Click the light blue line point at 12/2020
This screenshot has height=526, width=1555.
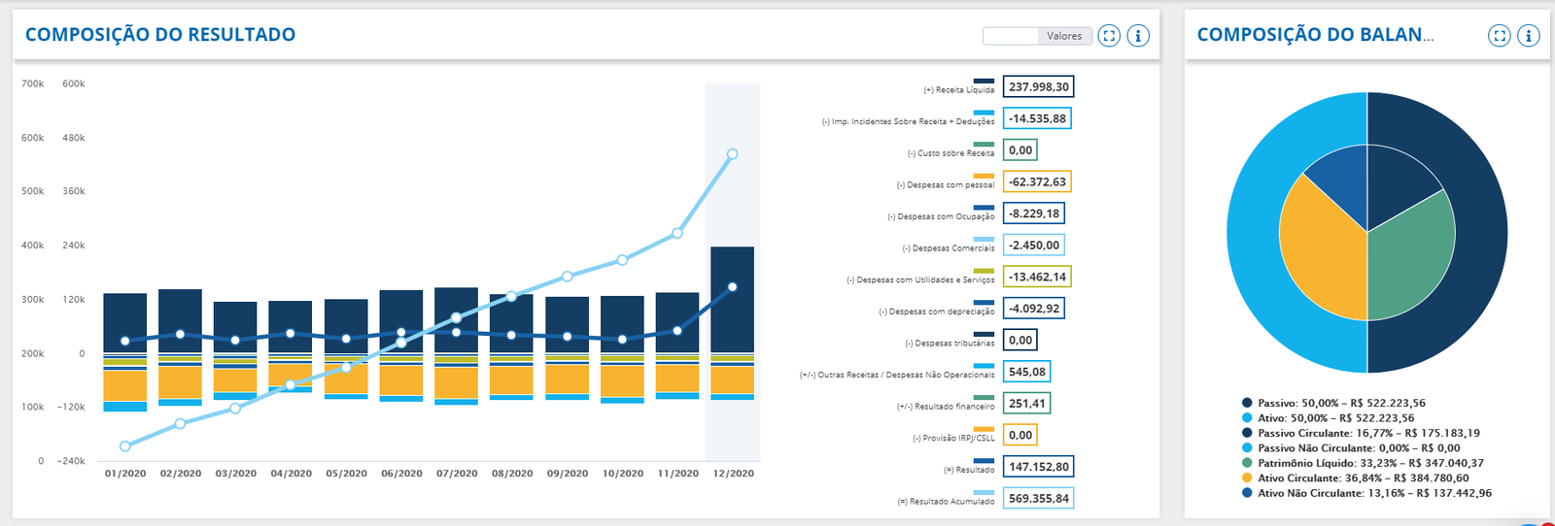point(733,154)
